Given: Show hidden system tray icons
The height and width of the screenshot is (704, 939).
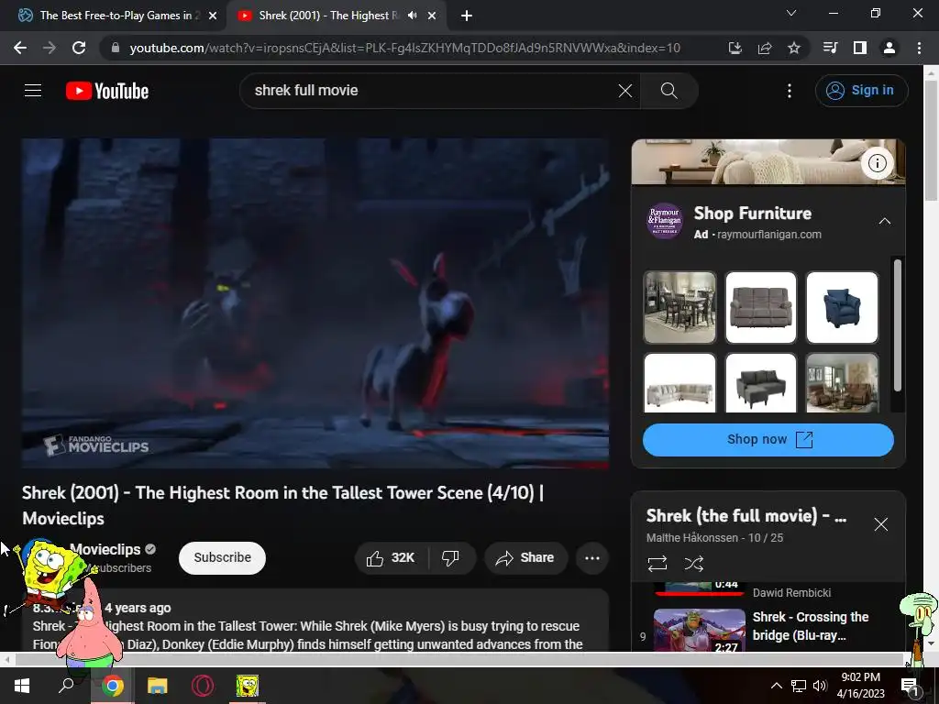Looking at the screenshot, I should coord(776,686).
